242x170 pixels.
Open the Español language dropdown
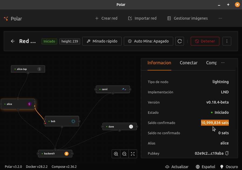click(x=206, y=167)
